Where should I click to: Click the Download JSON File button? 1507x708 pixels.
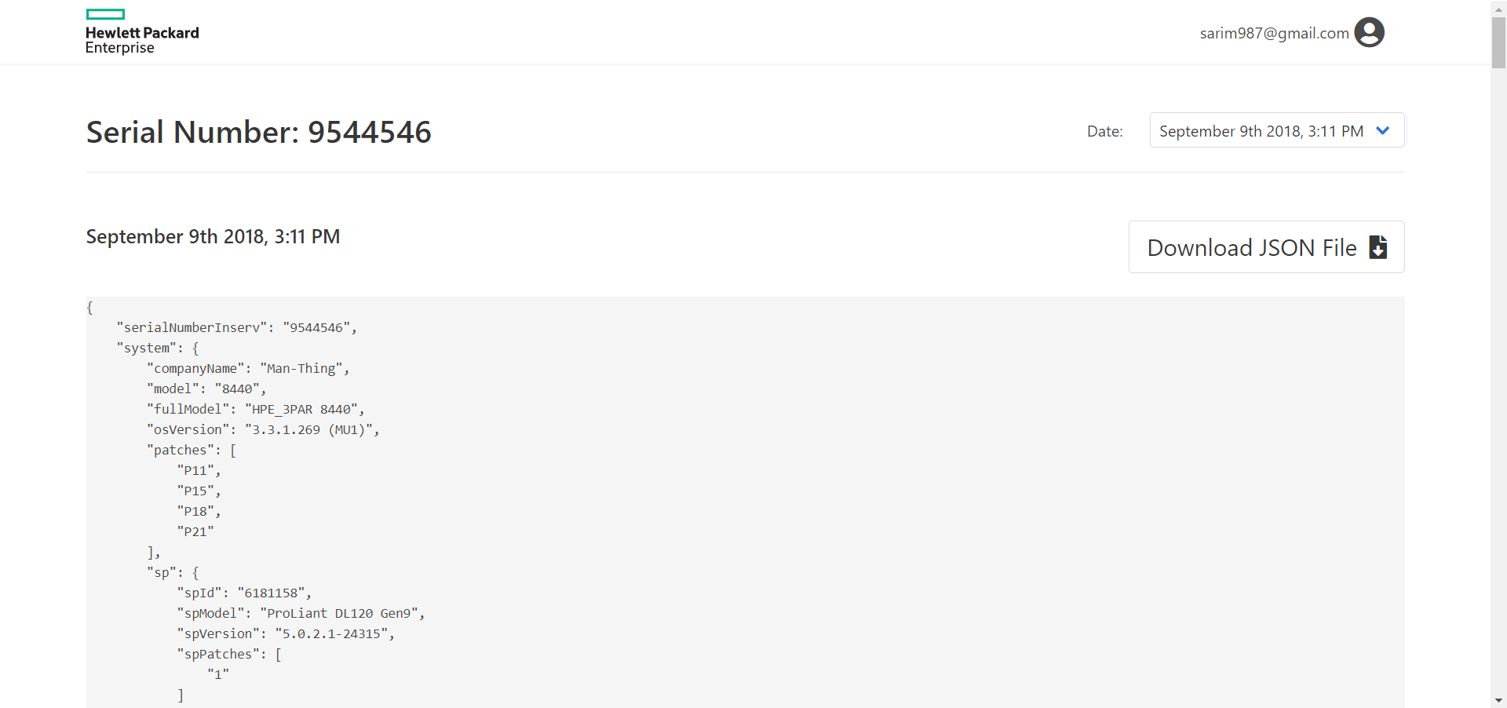click(x=1266, y=247)
